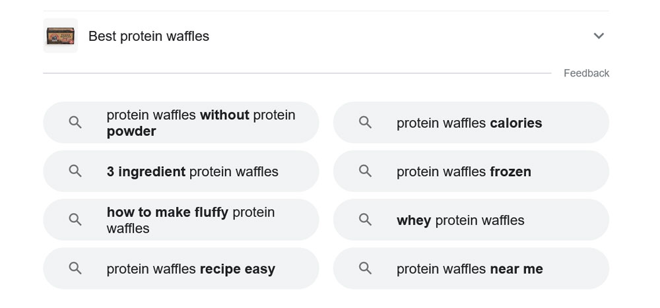Click the Best protein waffles title text
660x308 pixels.
tap(148, 36)
